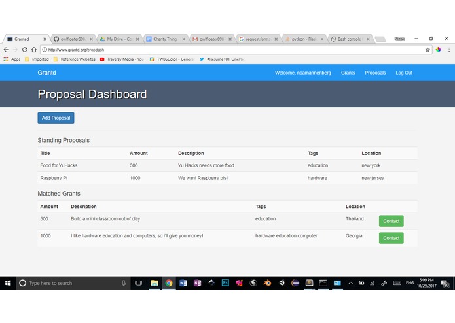Click the ENG language indicator

(x=410, y=283)
